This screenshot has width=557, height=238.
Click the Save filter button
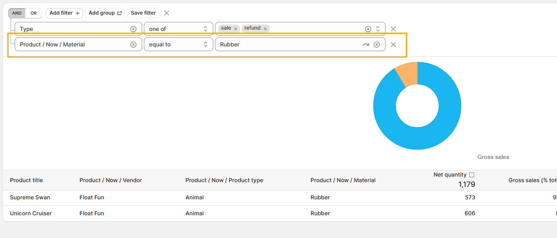click(x=143, y=13)
